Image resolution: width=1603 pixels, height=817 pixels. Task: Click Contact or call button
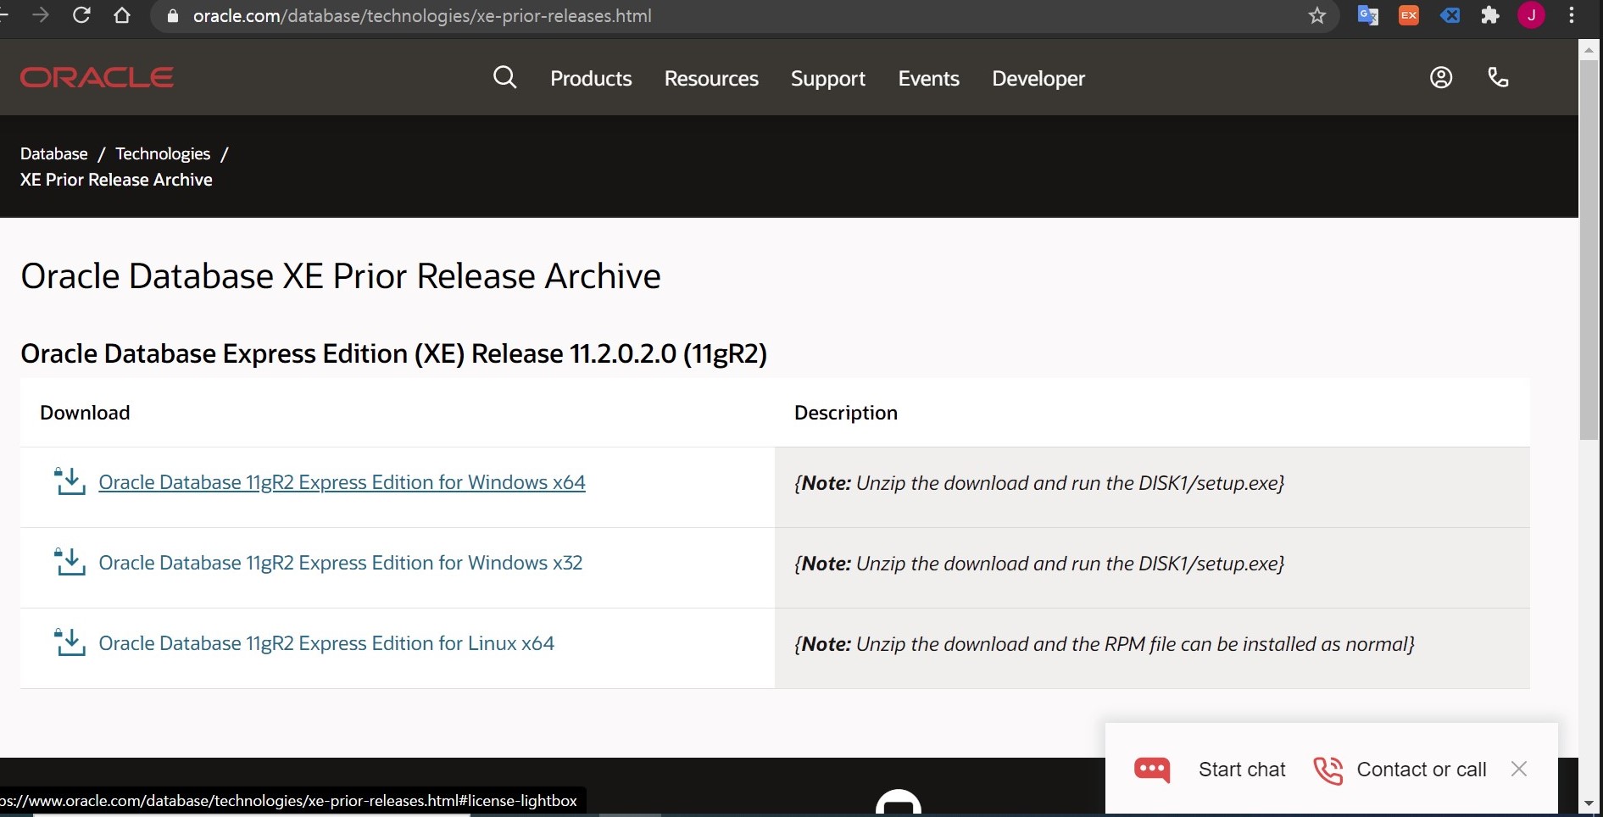click(x=1422, y=770)
